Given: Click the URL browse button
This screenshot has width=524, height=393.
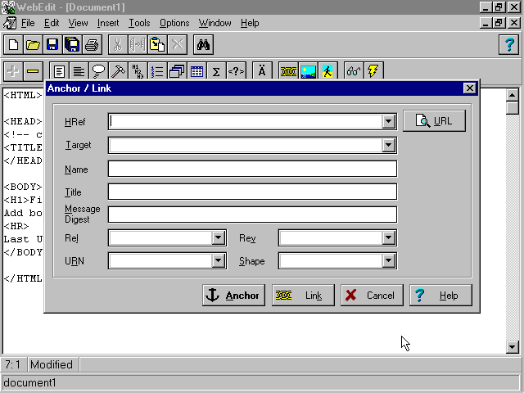Looking at the screenshot, I should (434, 121).
